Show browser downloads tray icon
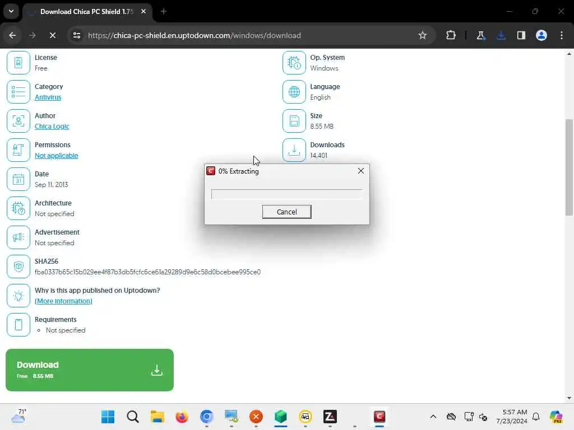This screenshot has width=574, height=430. pos(501,35)
